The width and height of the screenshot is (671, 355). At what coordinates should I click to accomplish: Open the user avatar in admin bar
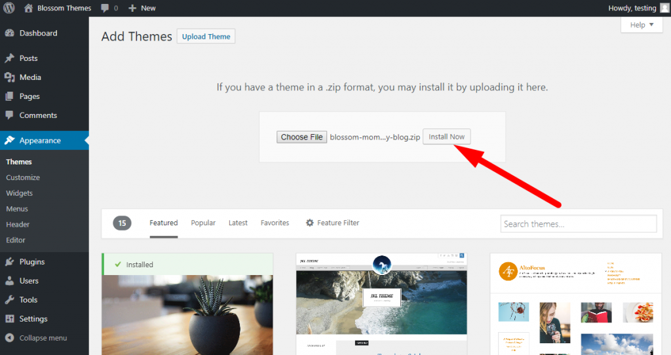pyautogui.click(x=664, y=8)
